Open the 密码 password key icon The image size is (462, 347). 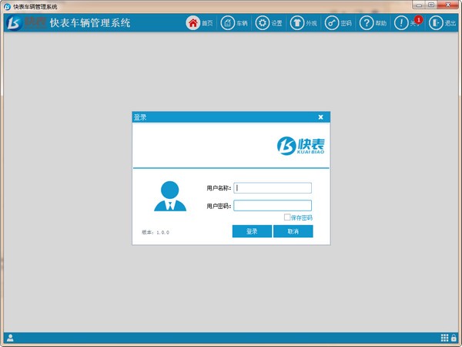(332, 23)
